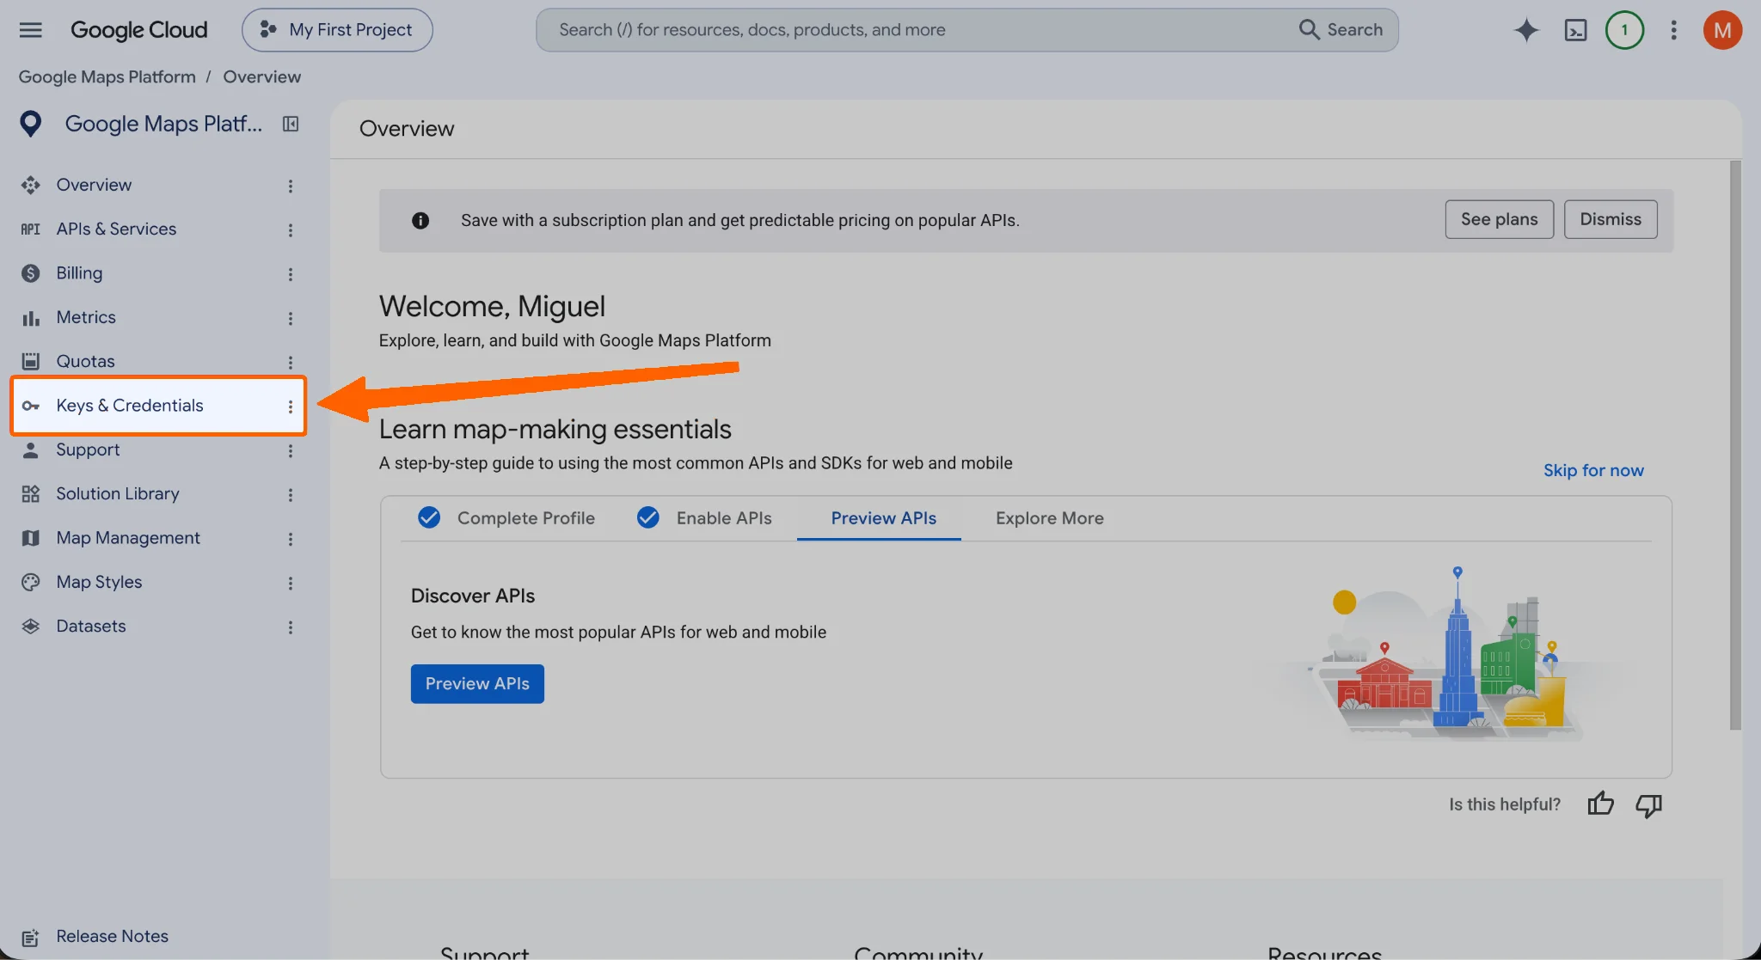The height and width of the screenshot is (960, 1761).
Task: Open the top bar three-dot settings menu
Action: click(1673, 30)
